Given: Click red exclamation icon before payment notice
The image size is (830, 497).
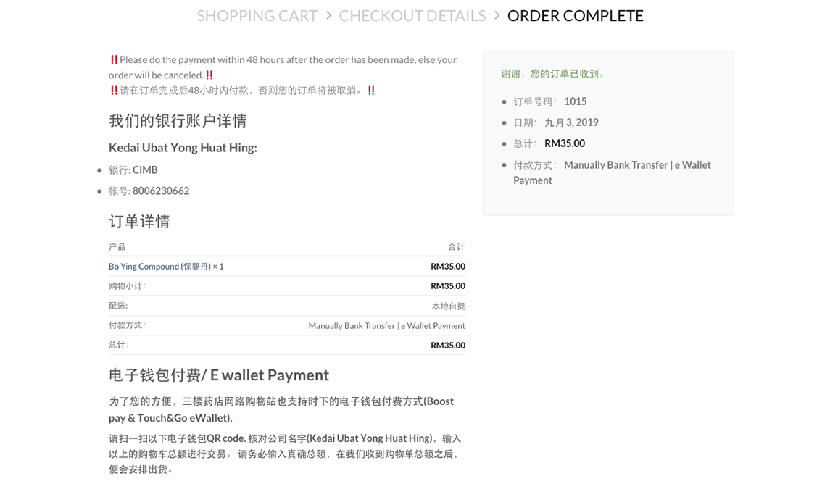Looking at the screenshot, I should click(x=114, y=59).
